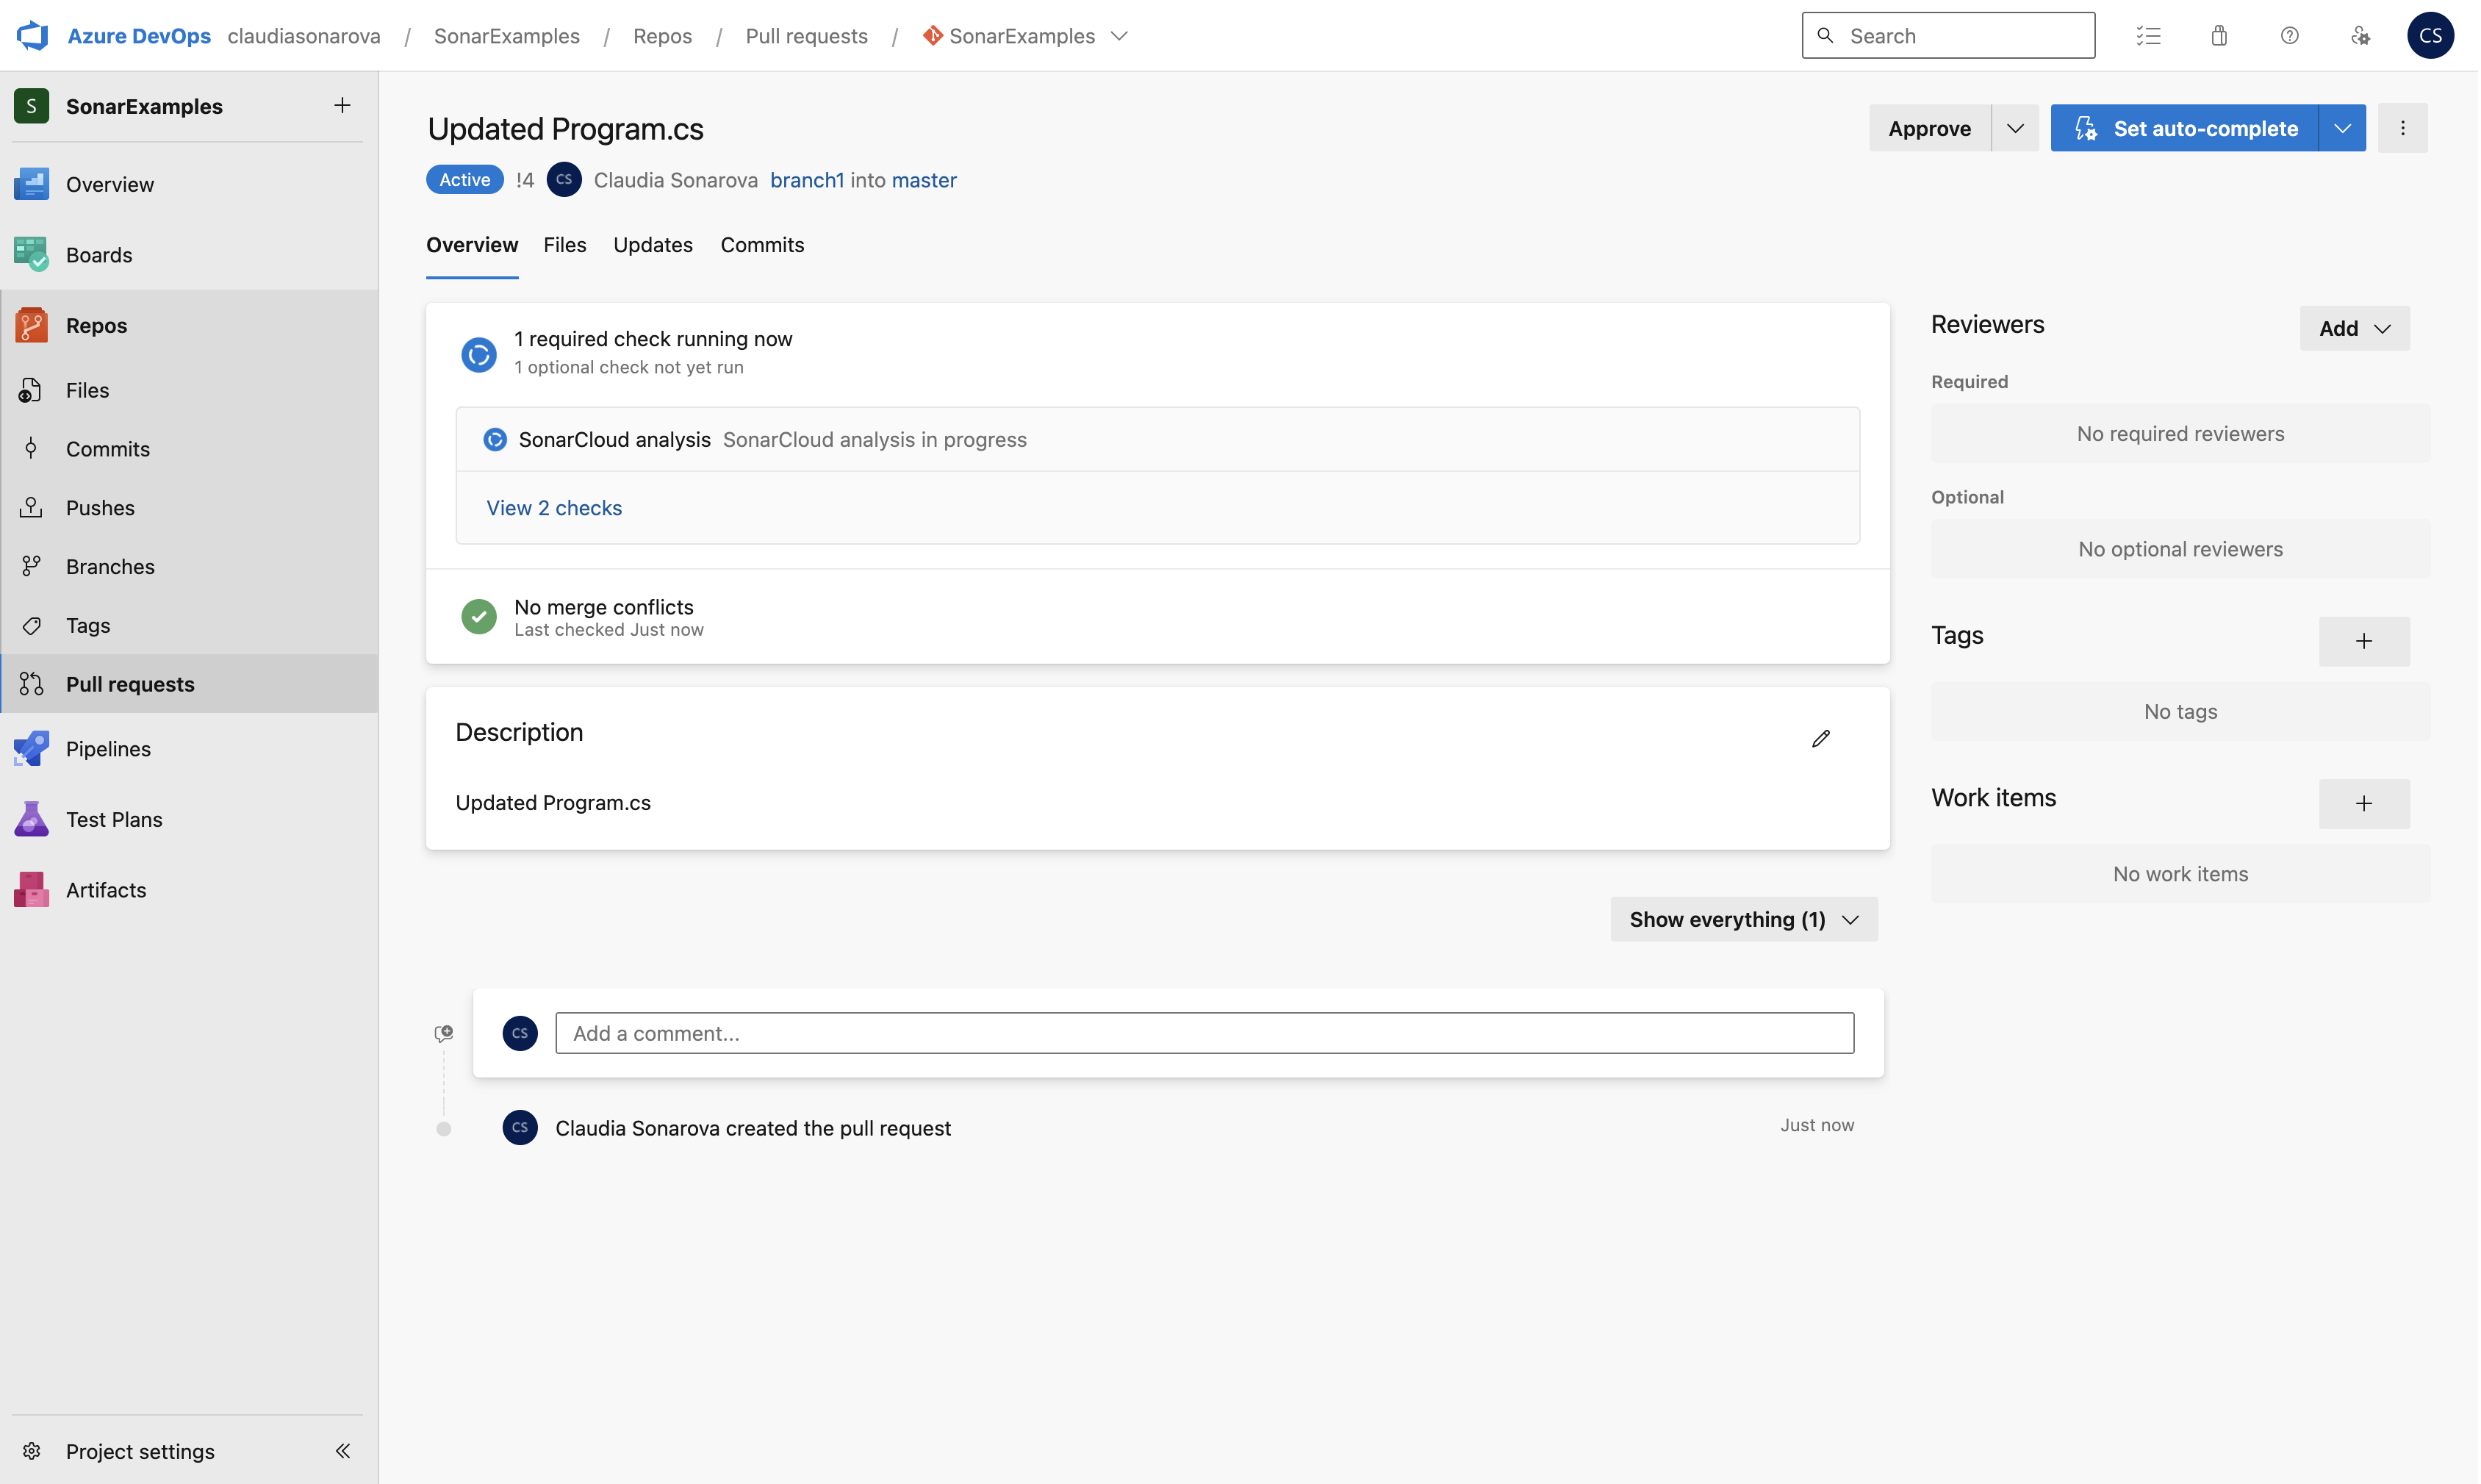The width and height of the screenshot is (2481, 1484).
Task: Open Pushes under Repos
Action: pos(190,508)
